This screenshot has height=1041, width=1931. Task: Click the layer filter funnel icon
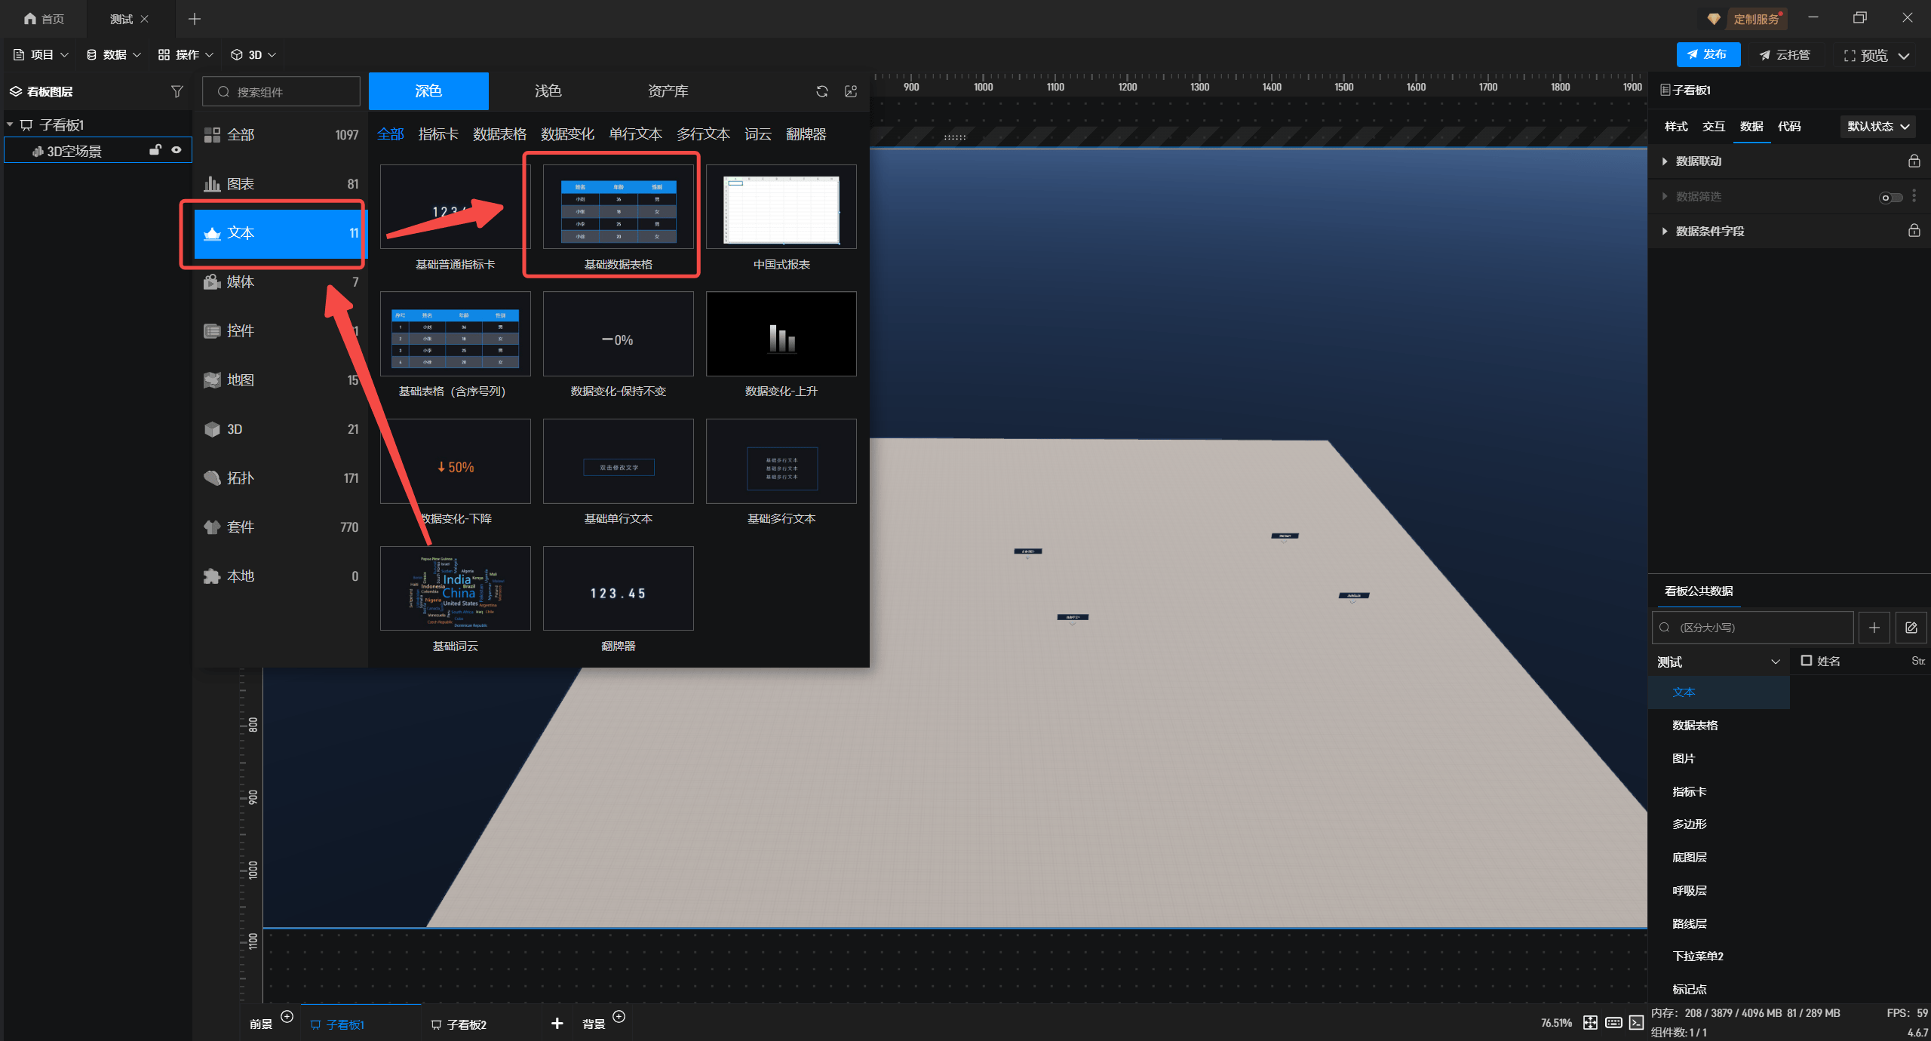coord(177,91)
